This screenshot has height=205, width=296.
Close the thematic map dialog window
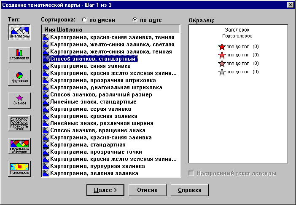290,5
